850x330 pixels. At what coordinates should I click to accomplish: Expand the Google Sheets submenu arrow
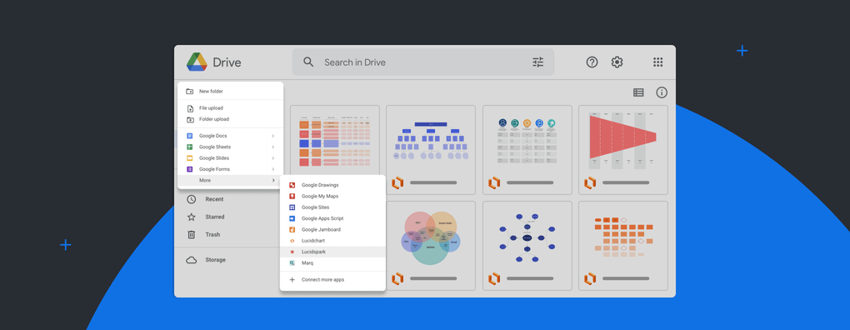(x=273, y=147)
